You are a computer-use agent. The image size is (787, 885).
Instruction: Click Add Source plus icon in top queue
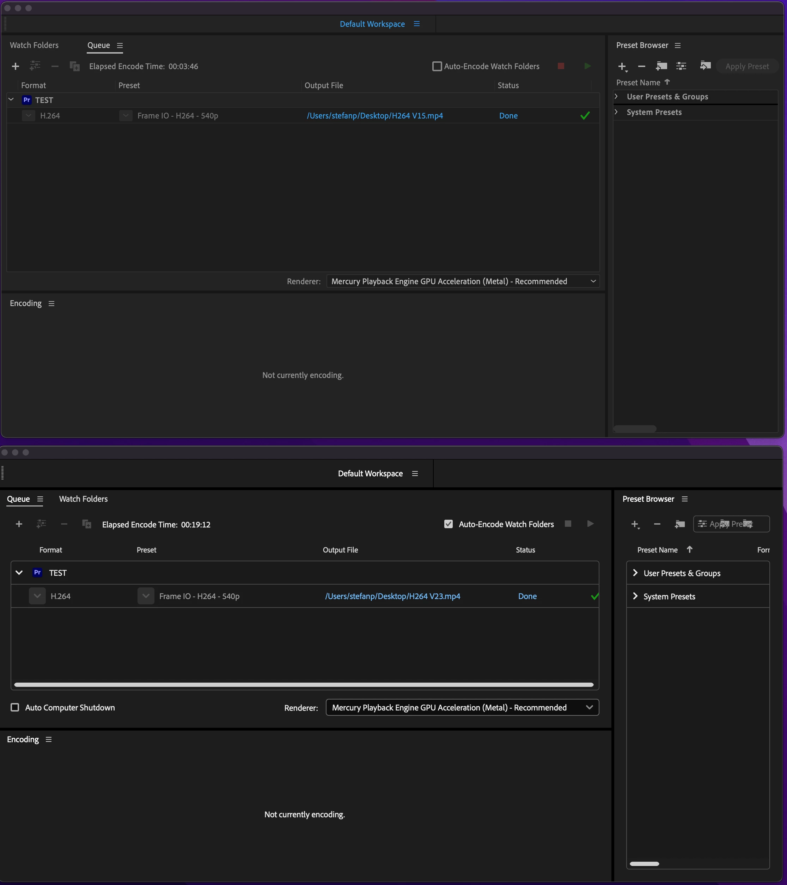point(16,66)
